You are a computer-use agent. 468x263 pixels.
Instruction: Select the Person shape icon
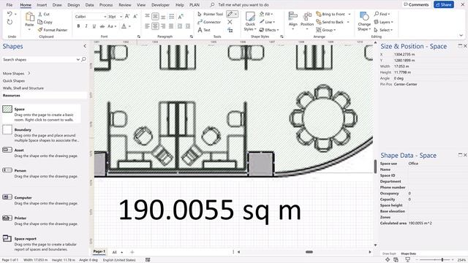[x=7, y=170]
